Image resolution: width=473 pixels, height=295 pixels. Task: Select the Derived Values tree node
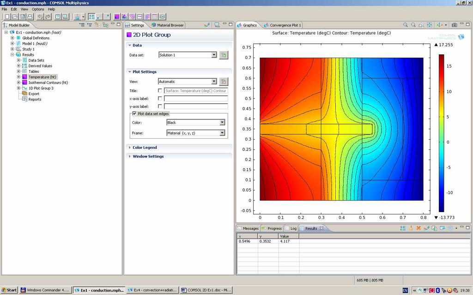coord(40,66)
